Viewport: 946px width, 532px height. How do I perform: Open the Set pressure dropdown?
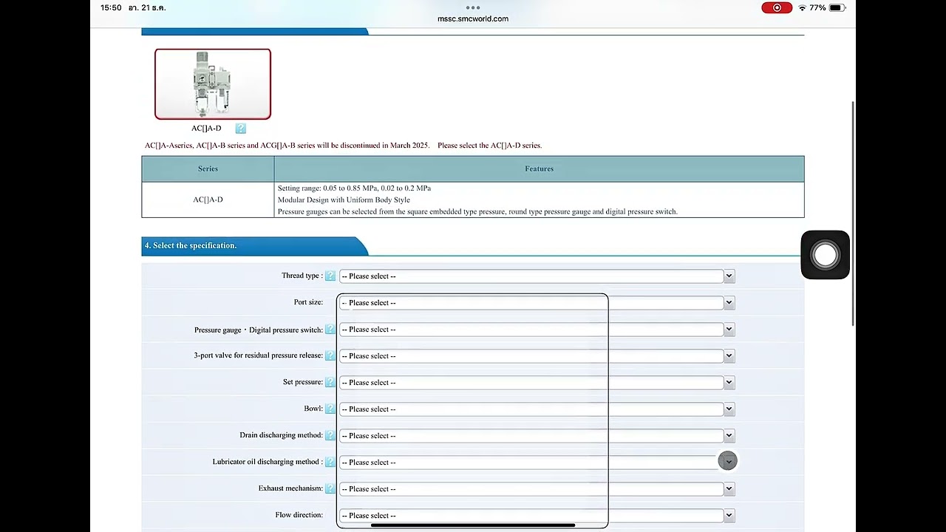[x=537, y=382]
